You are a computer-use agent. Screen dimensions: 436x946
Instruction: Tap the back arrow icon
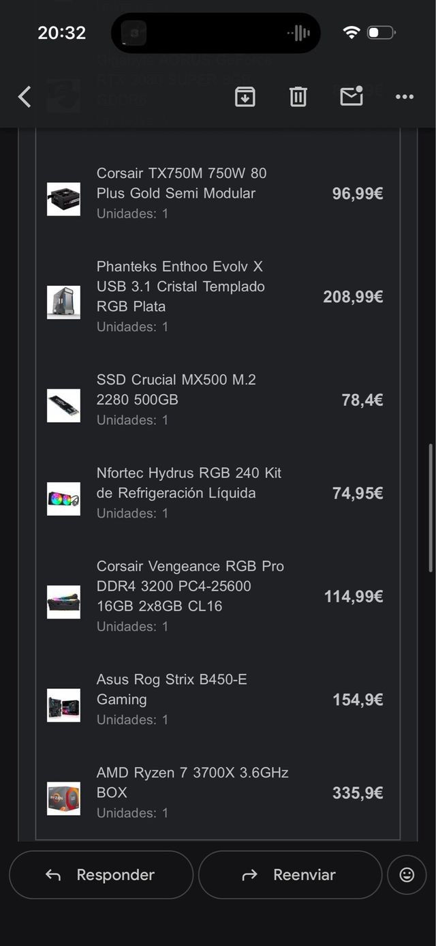[25, 97]
